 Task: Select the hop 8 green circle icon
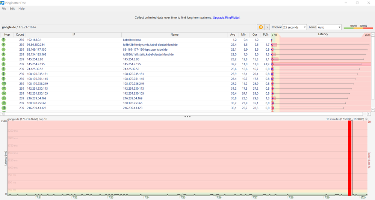[x=4, y=74]
